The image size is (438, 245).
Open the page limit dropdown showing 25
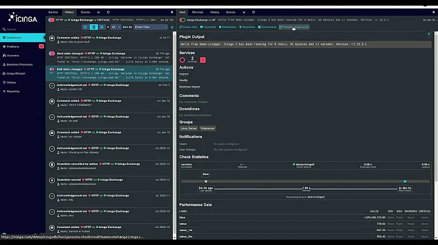[116, 27]
